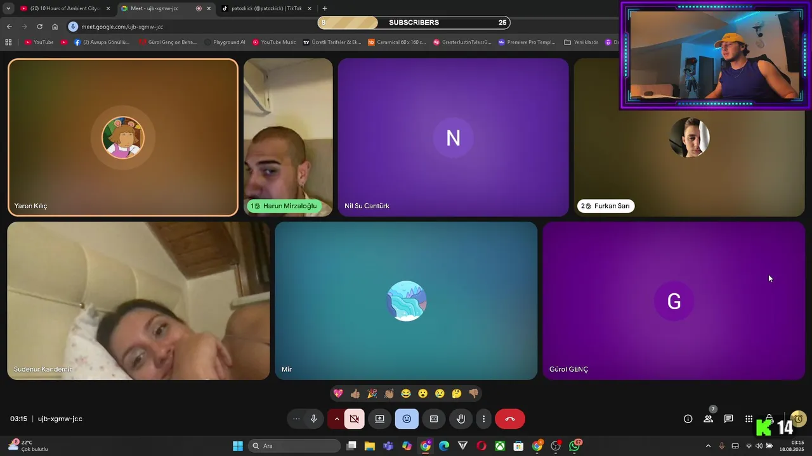The height and width of the screenshot is (456, 812).
Task: Open weather widget showing 22°C
Action: 29,446
